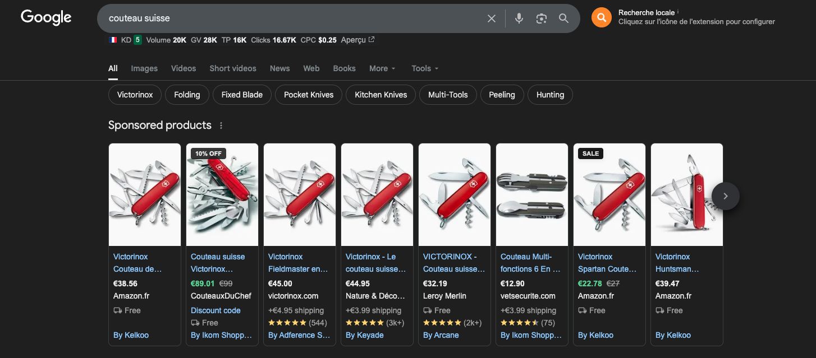Click the €89.01 sale price
The width and height of the screenshot is (816, 358).
coord(203,283)
